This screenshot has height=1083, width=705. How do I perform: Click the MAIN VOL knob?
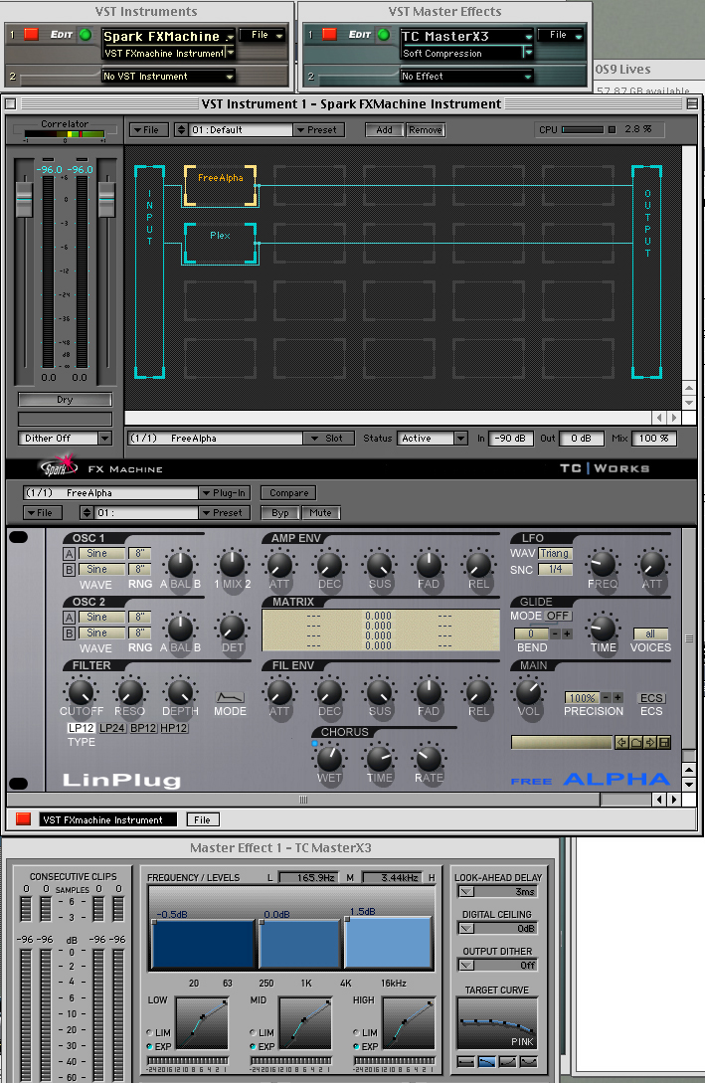(528, 691)
